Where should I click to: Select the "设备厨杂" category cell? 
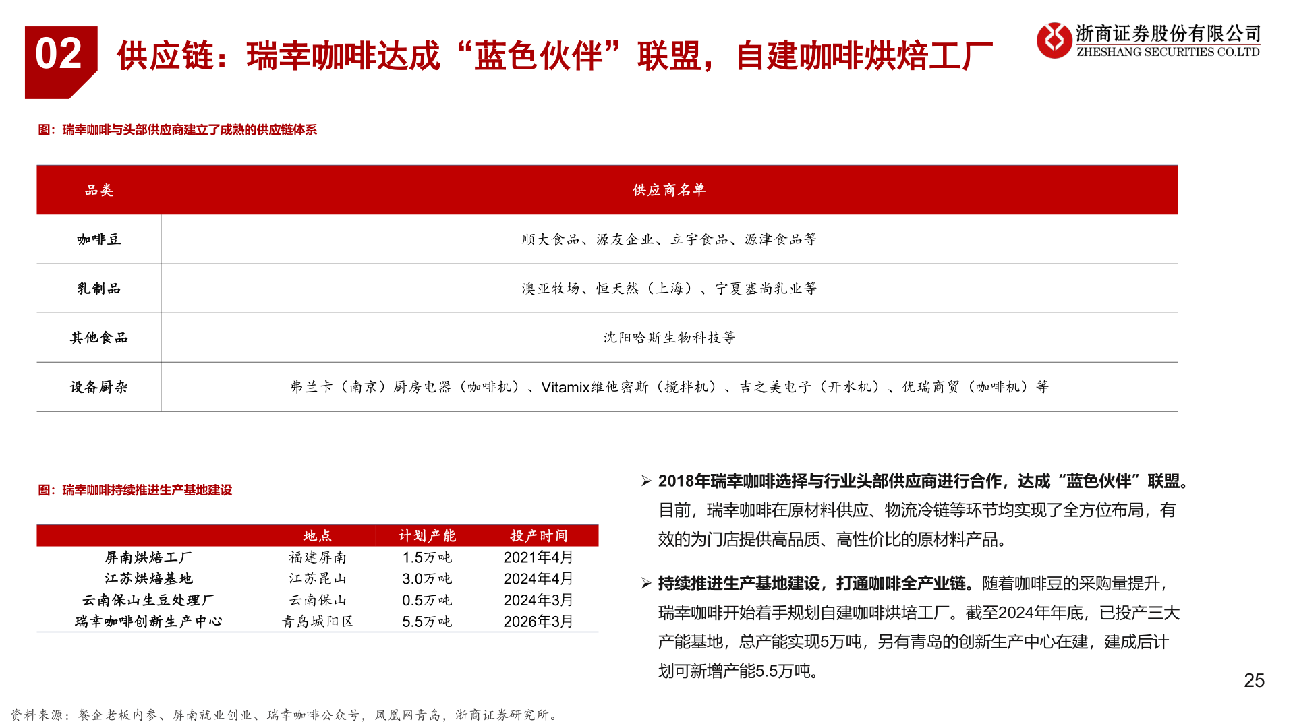pos(99,387)
